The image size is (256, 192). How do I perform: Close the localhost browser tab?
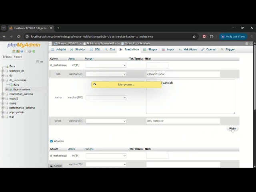(x=51, y=28)
